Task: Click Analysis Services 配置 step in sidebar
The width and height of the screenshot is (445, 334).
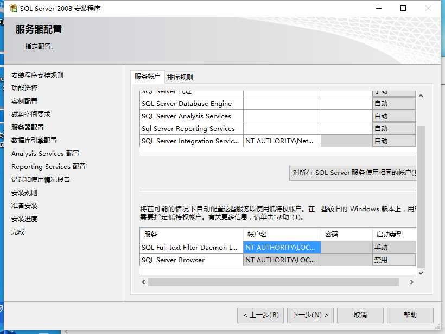Action: (x=45, y=154)
